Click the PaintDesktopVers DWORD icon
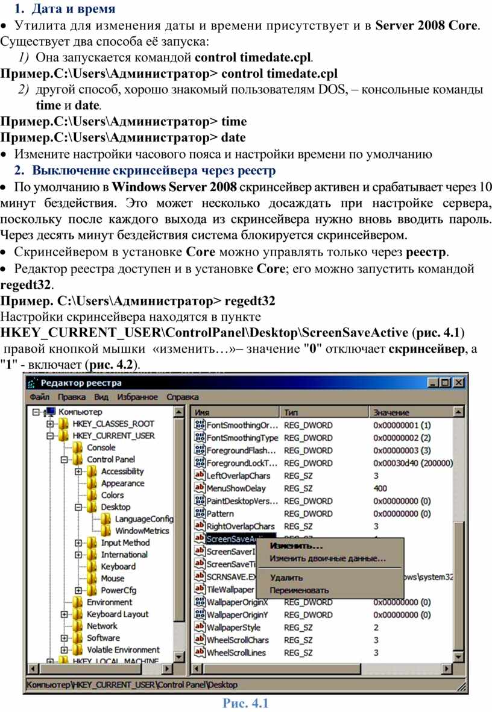Viewport: 492px width, 712px height. [200, 501]
